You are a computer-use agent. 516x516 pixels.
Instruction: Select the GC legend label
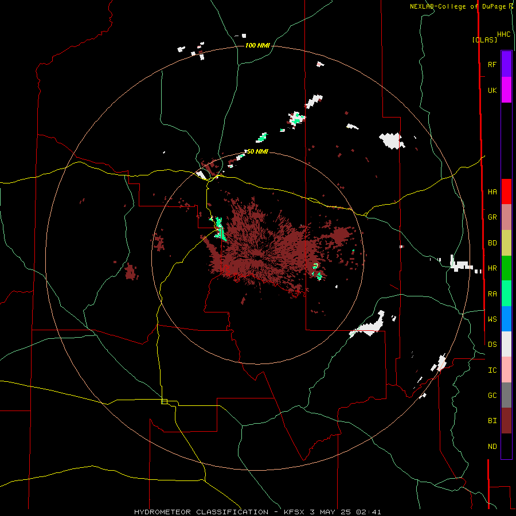[x=492, y=395]
